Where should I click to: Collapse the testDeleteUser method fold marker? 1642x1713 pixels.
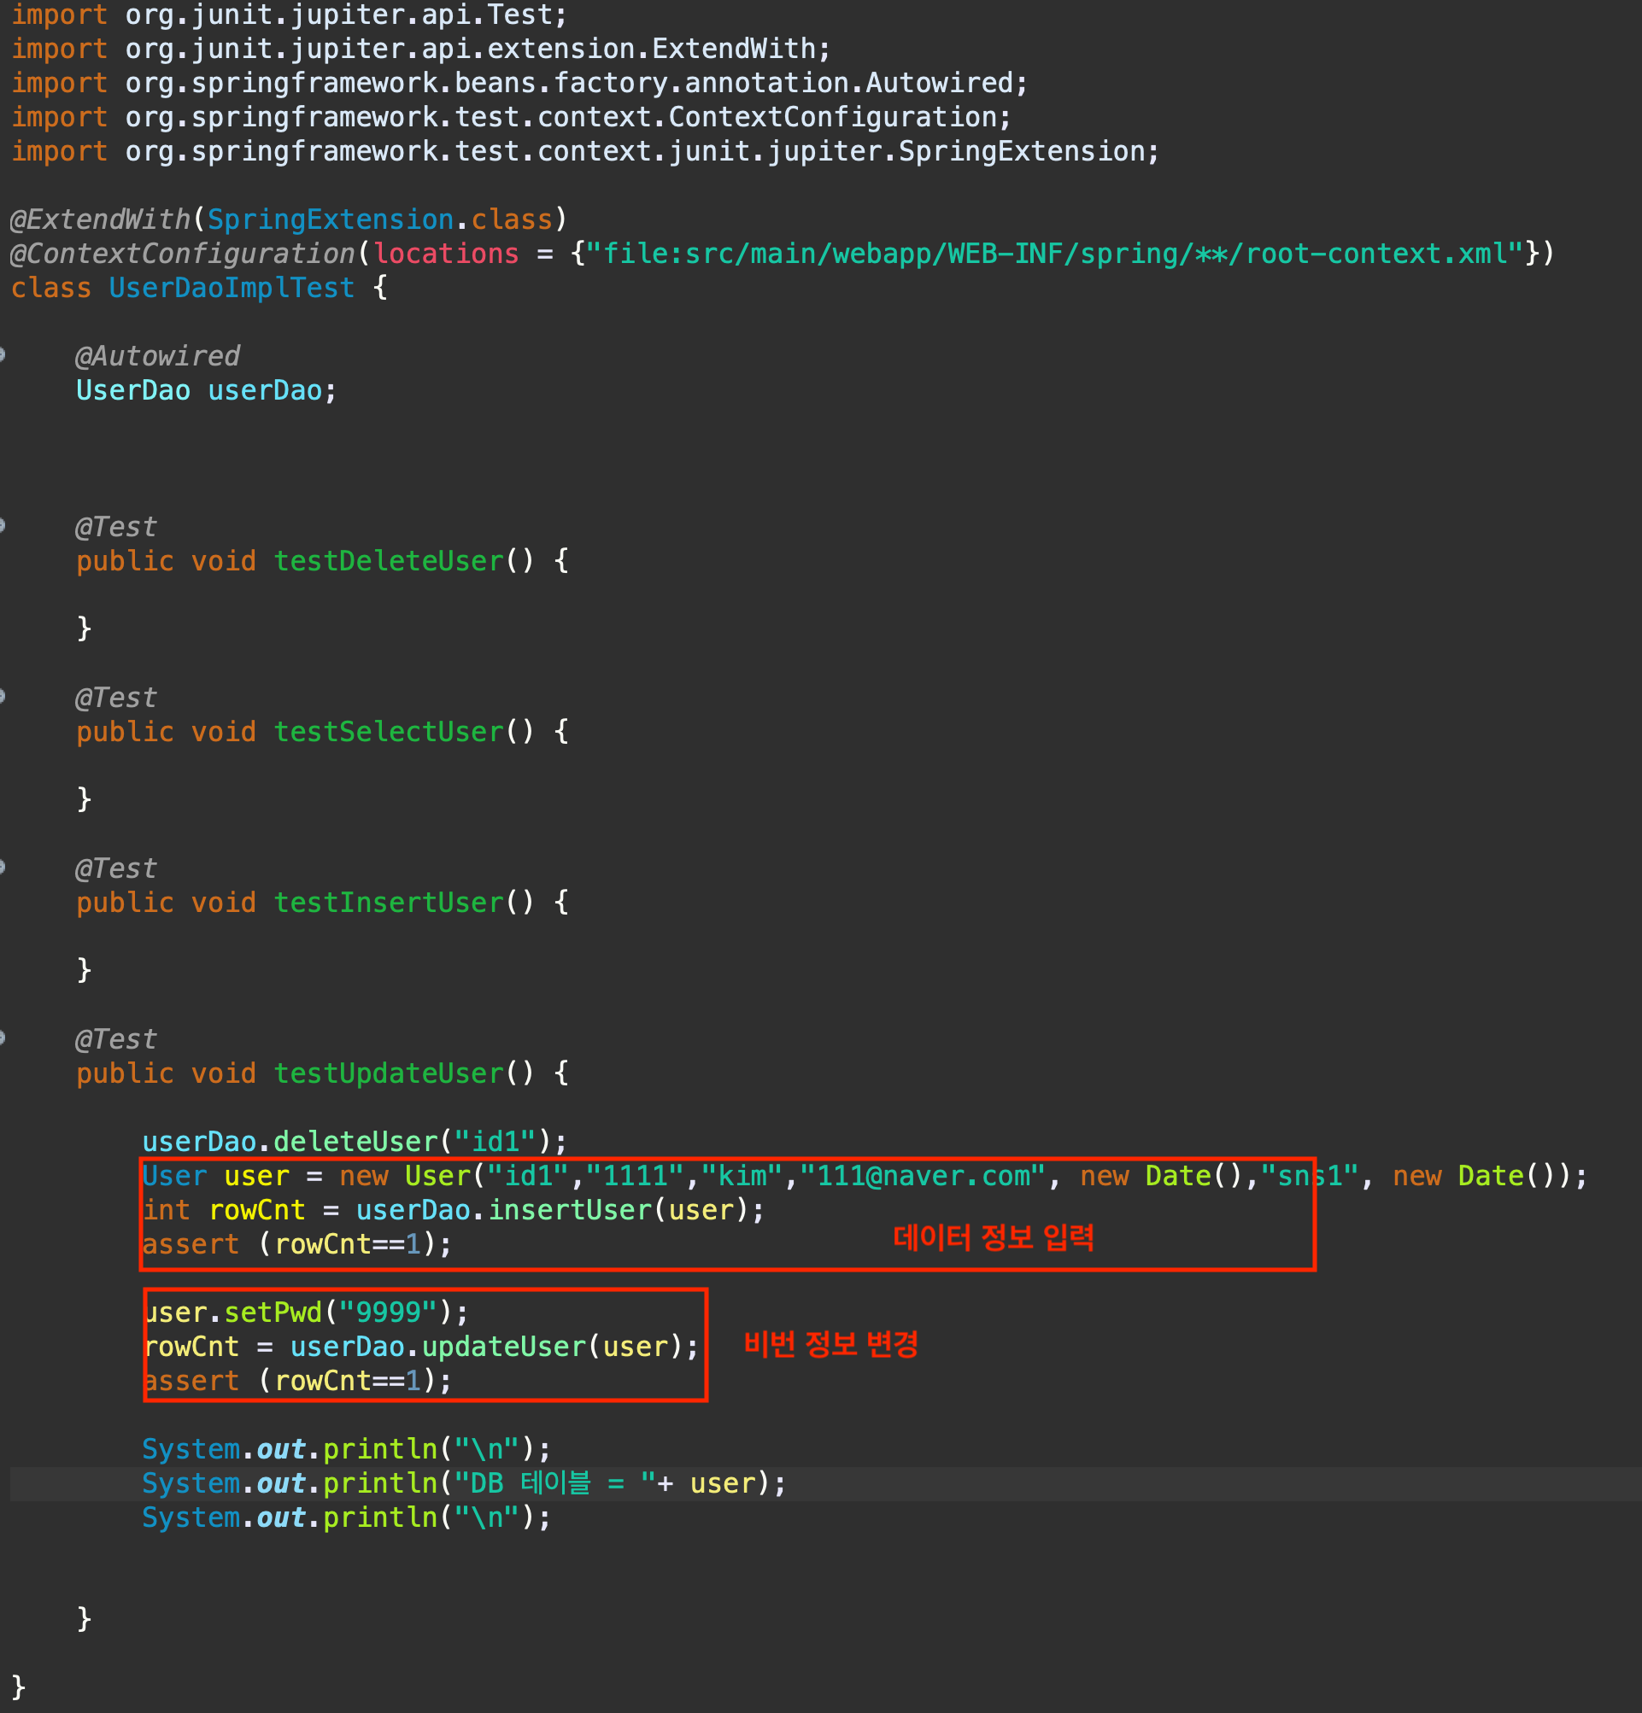pyautogui.click(x=3, y=526)
